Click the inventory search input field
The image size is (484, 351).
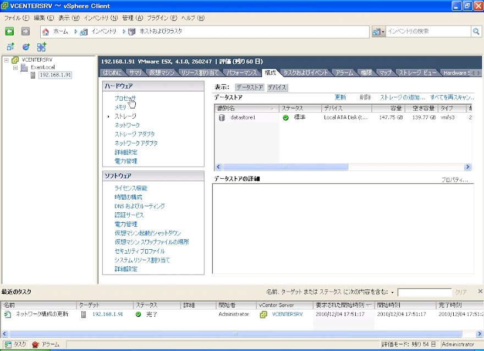pyautogui.click(x=428, y=31)
